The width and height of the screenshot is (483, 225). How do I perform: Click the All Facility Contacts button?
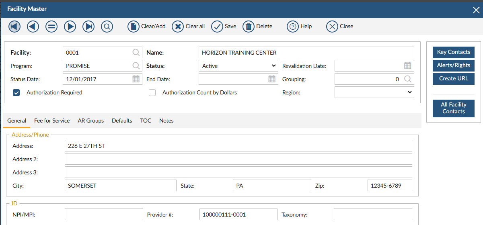click(454, 108)
